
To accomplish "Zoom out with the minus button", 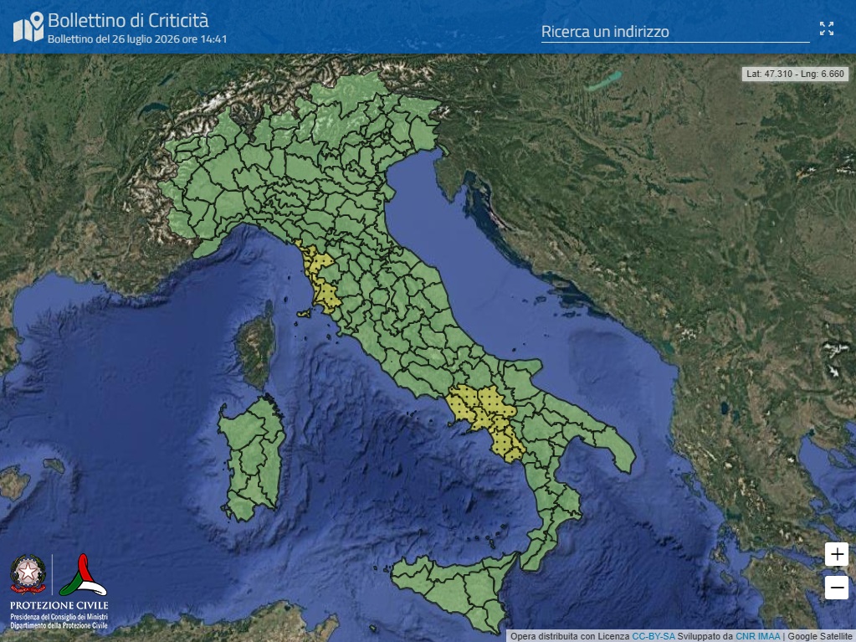I will (x=837, y=588).
